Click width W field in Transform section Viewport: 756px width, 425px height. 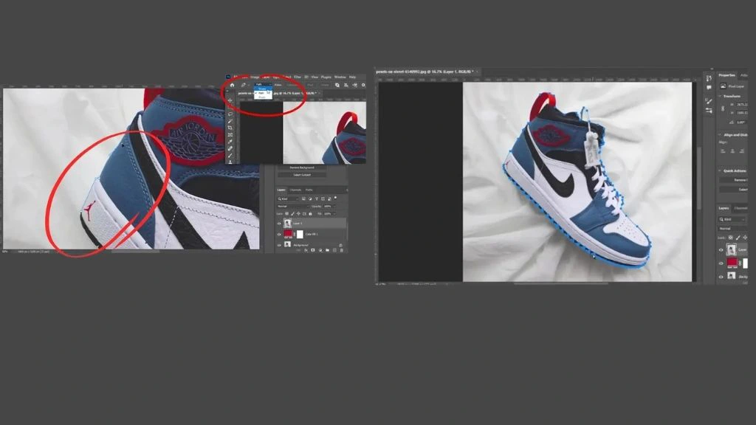point(741,105)
